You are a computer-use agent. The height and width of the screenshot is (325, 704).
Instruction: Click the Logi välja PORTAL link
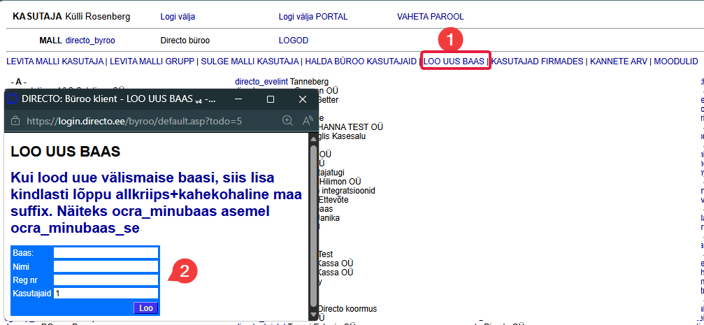click(x=313, y=16)
